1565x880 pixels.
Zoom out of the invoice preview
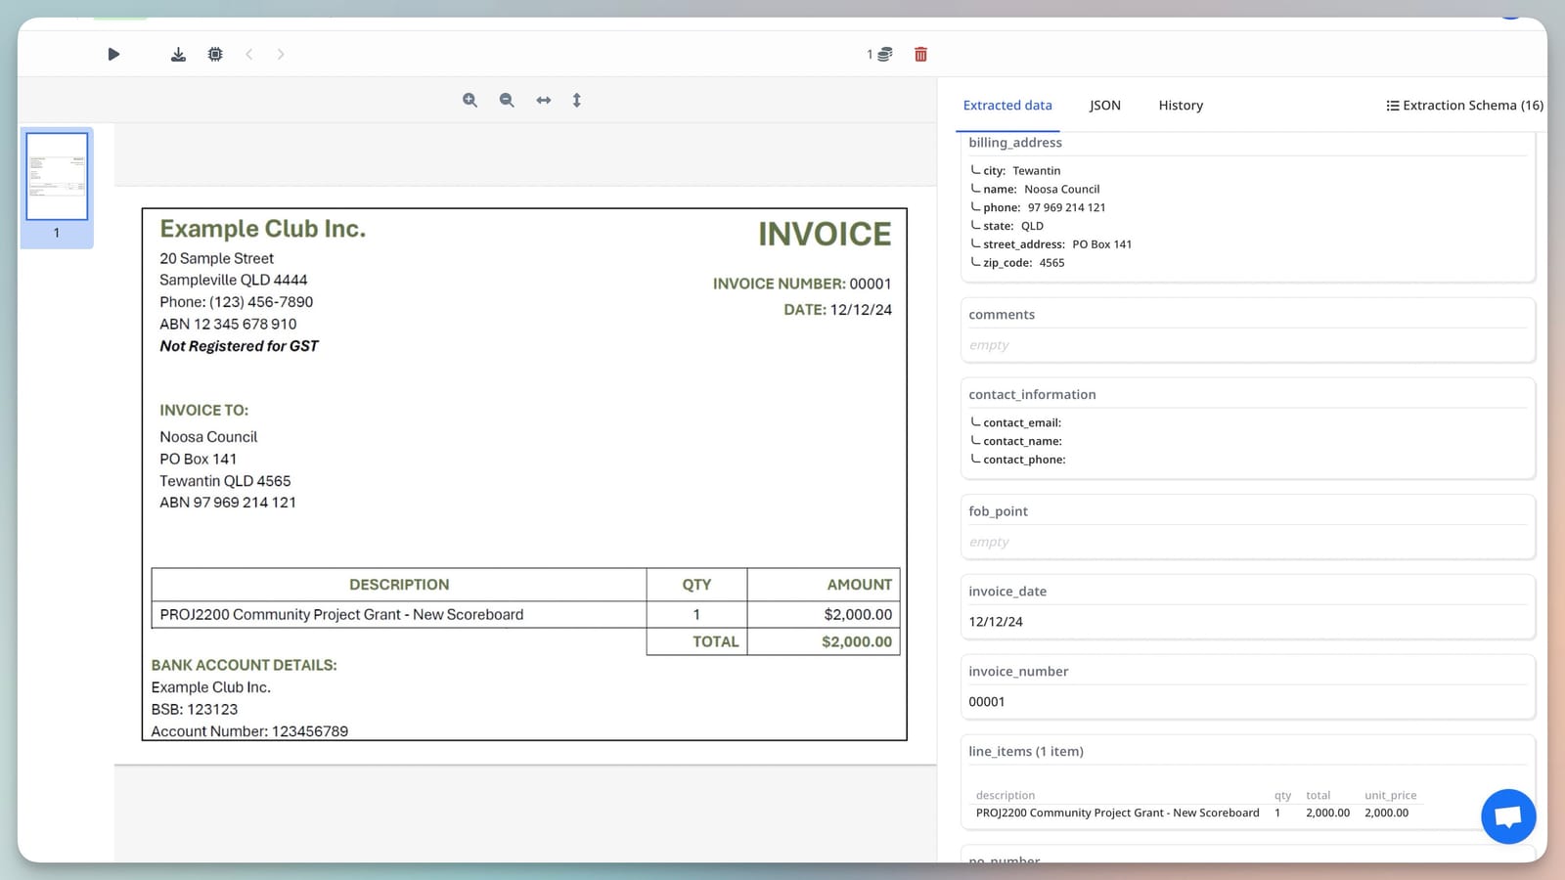pyautogui.click(x=506, y=100)
